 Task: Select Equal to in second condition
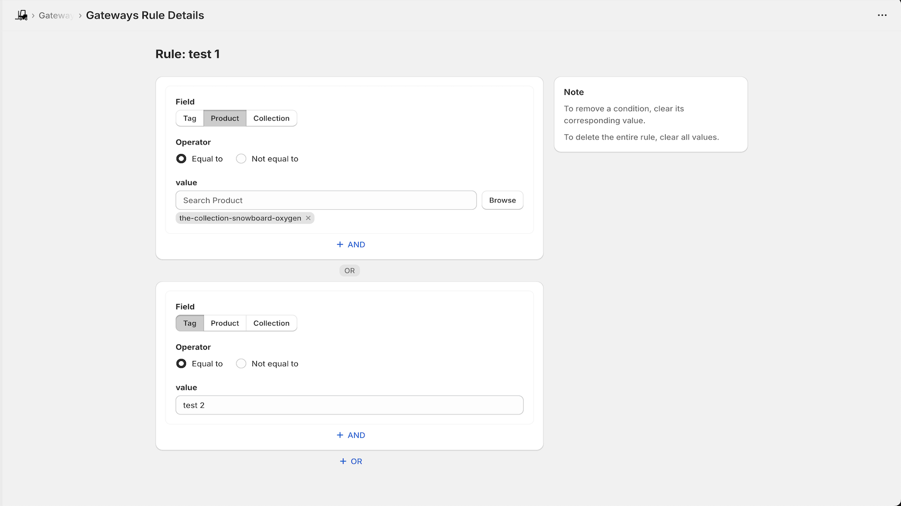point(181,364)
